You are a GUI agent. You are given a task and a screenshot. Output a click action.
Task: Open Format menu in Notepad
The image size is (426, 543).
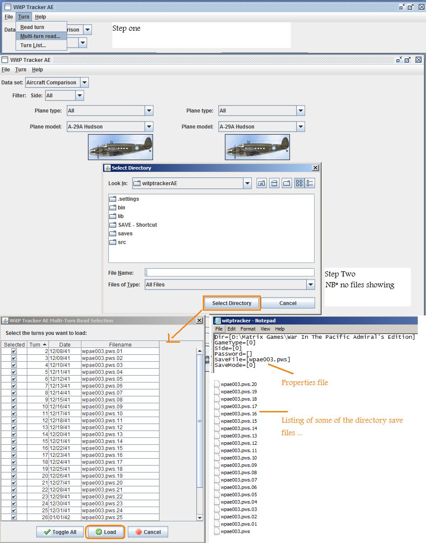click(x=248, y=329)
